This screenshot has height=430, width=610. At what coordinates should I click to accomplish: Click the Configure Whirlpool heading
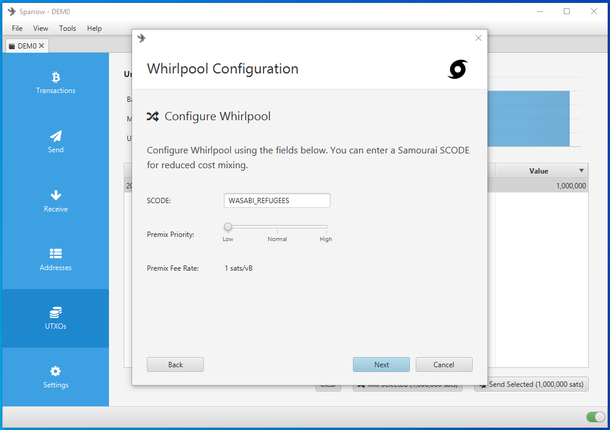click(217, 116)
